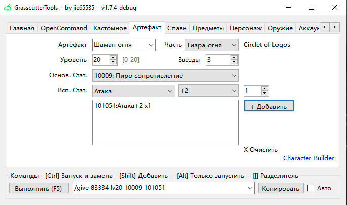
Task: Switch to the Главная tab
Action: [x=22, y=28]
